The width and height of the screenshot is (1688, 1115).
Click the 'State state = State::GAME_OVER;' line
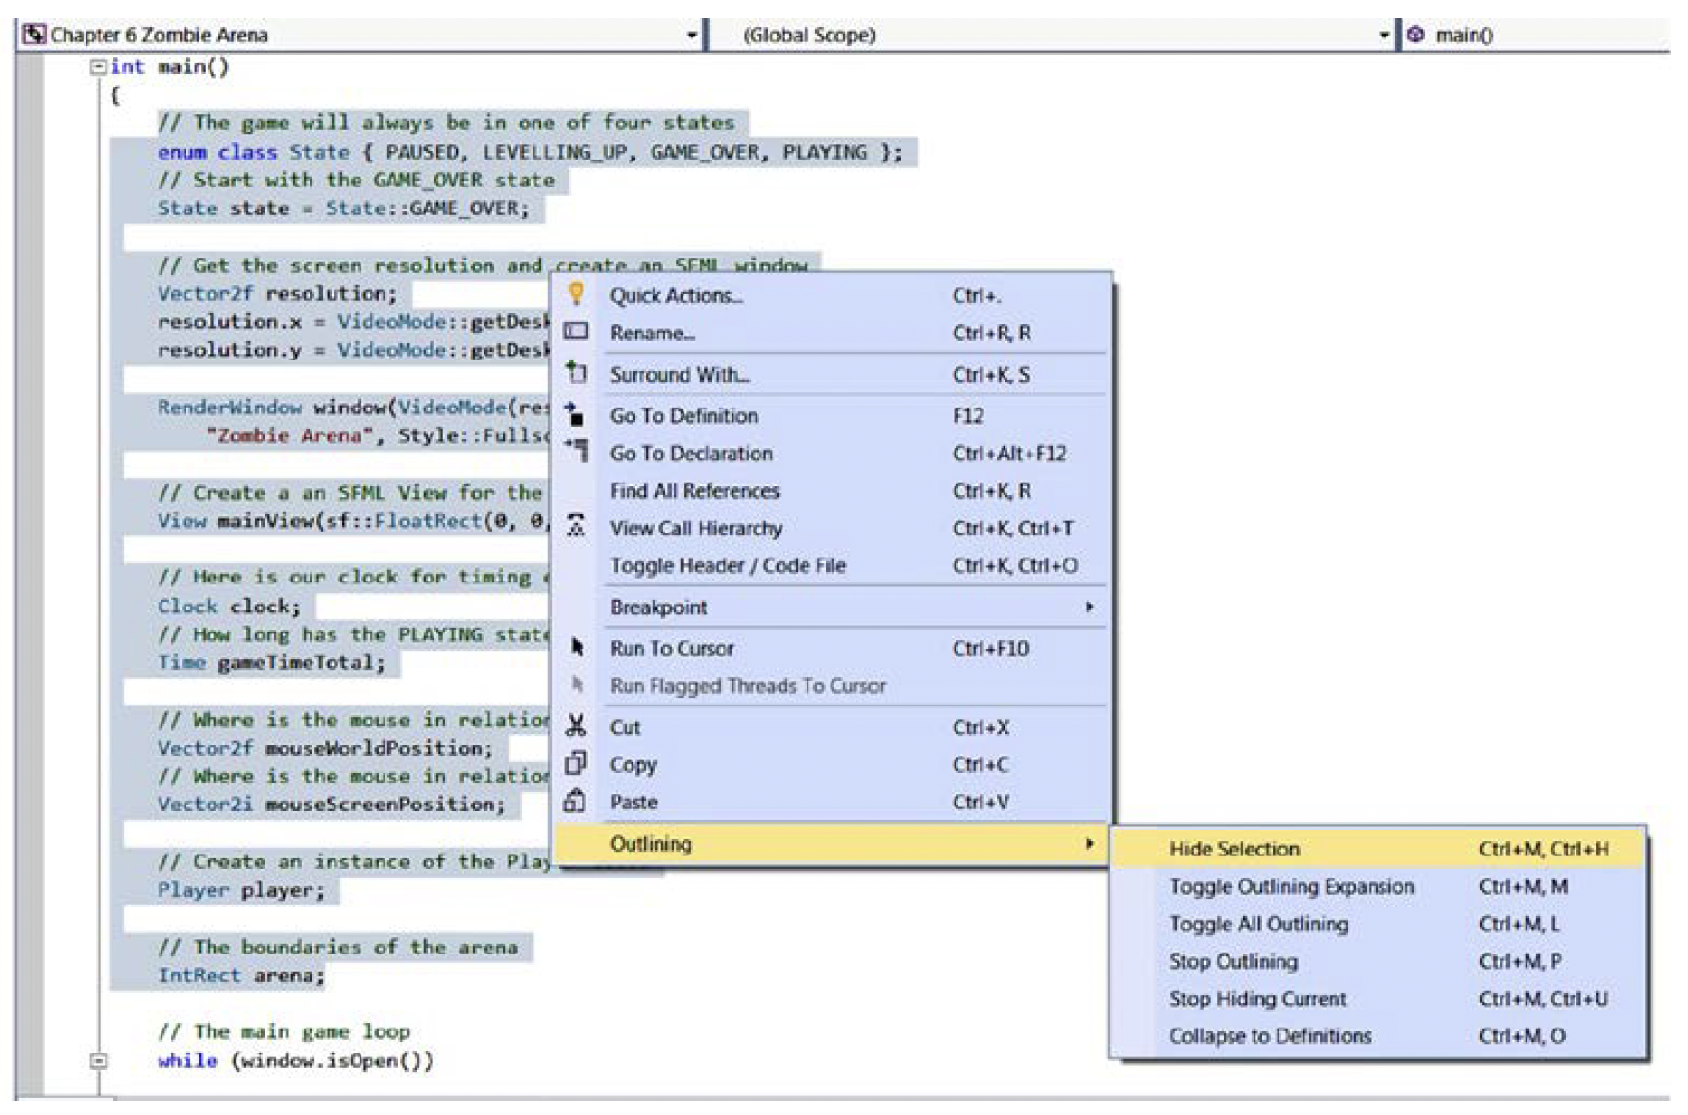tap(343, 209)
